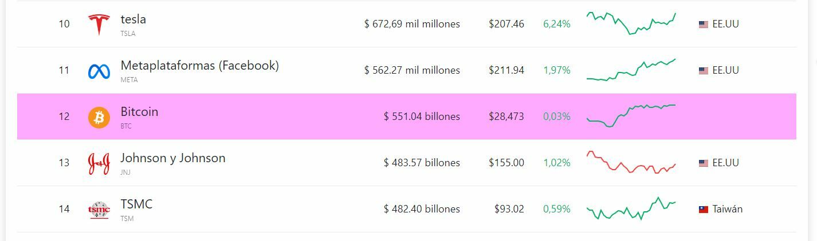Image resolution: width=817 pixels, height=241 pixels.
Task: Click the orange Bitcoin logo icon
Action: coord(99,117)
